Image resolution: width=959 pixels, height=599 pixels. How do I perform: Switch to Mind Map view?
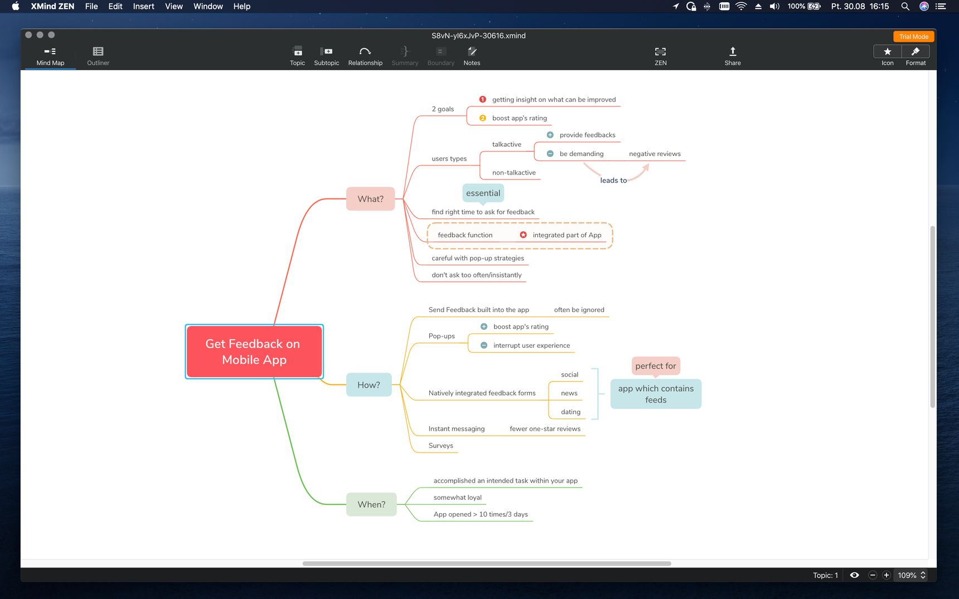(50, 56)
